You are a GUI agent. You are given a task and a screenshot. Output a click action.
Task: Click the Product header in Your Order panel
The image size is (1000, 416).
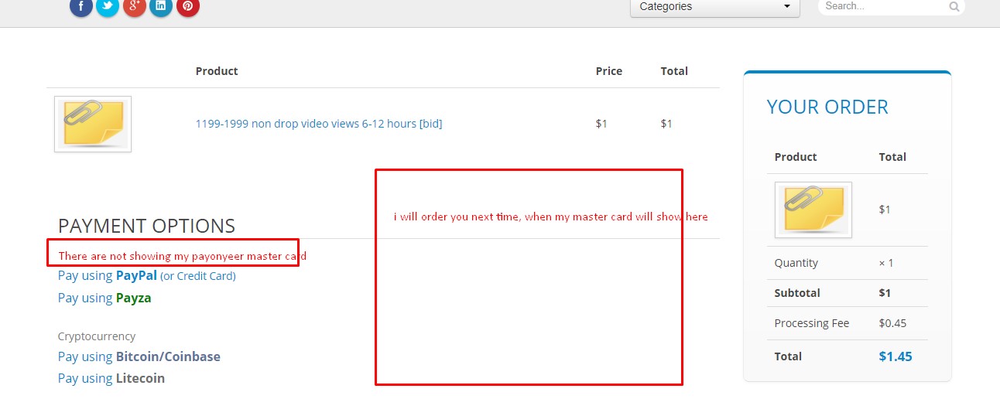pos(796,157)
